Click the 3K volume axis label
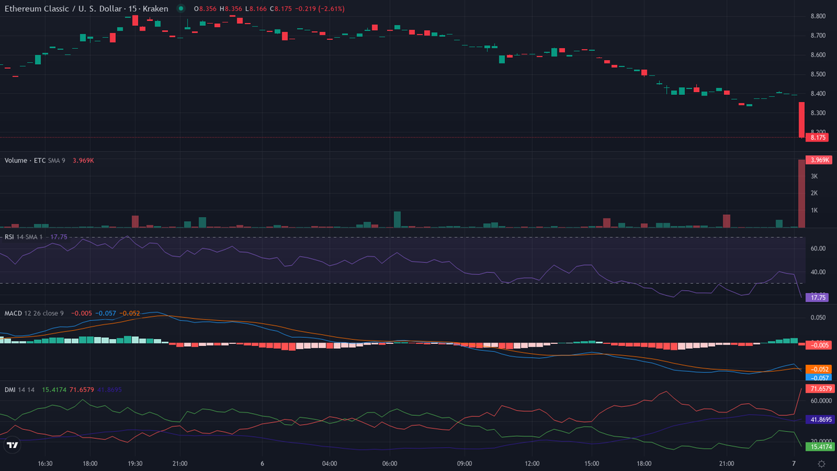This screenshot has width=837, height=471. click(x=813, y=177)
